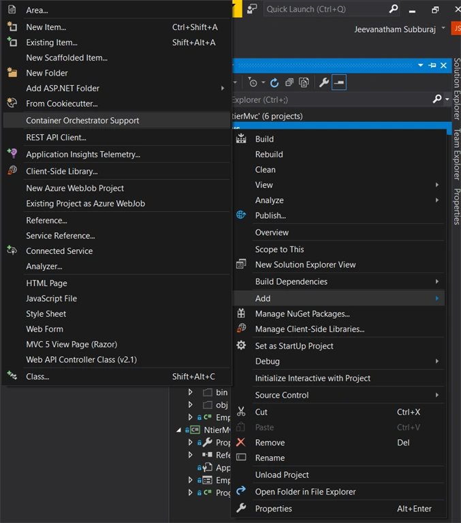Click the Collapse All toolbar icon
461x523 pixels.
(x=289, y=82)
